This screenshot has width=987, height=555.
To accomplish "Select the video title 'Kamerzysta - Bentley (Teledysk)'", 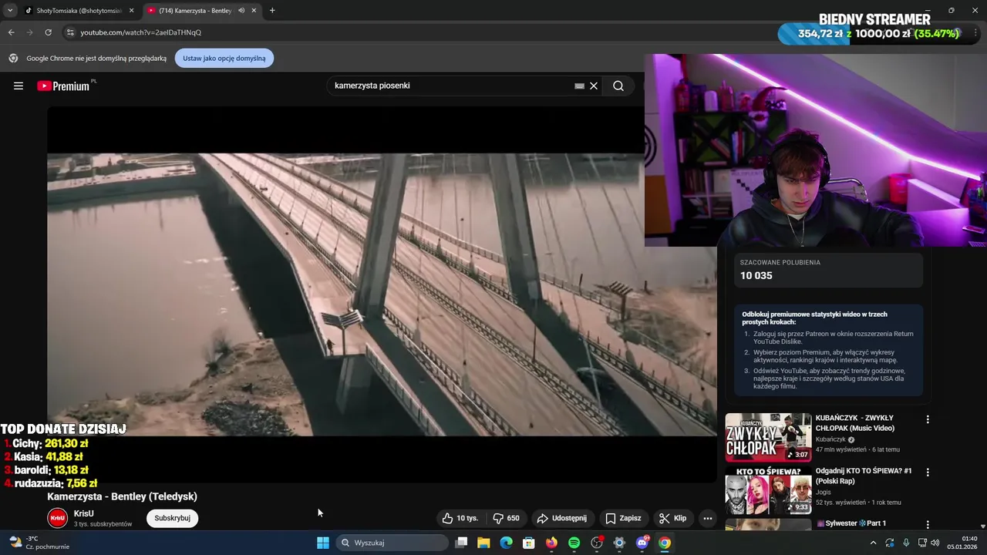I will coord(122,496).
